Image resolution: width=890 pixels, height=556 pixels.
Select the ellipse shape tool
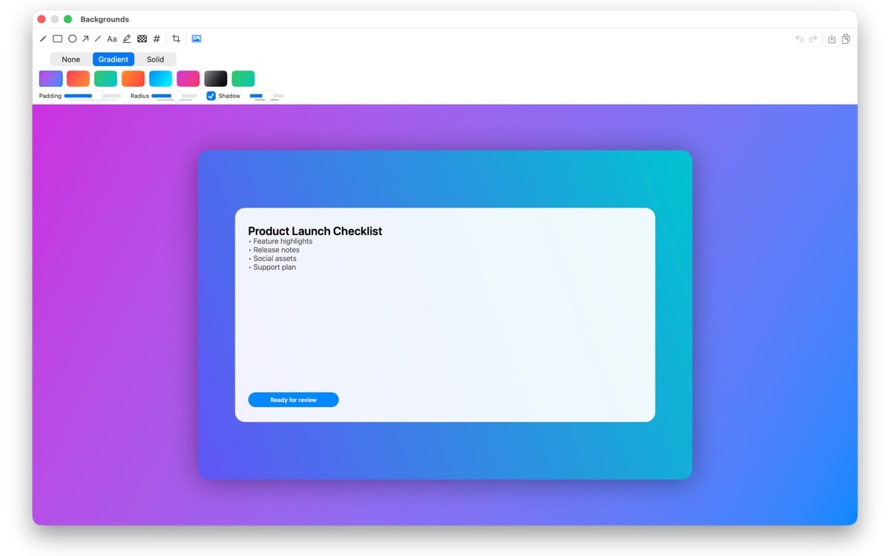[x=72, y=39]
